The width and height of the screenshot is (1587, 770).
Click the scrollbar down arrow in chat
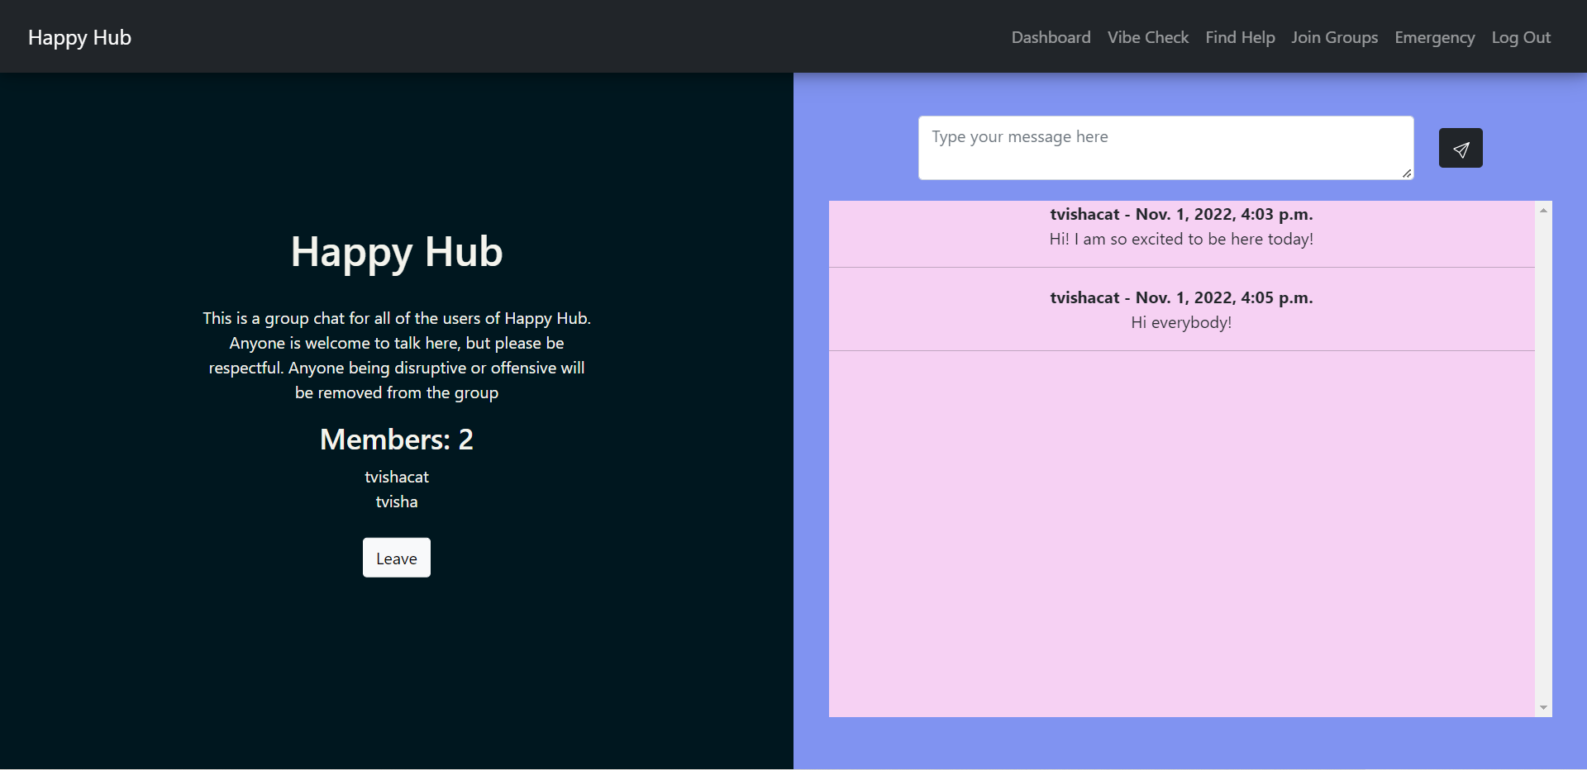(1544, 708)
